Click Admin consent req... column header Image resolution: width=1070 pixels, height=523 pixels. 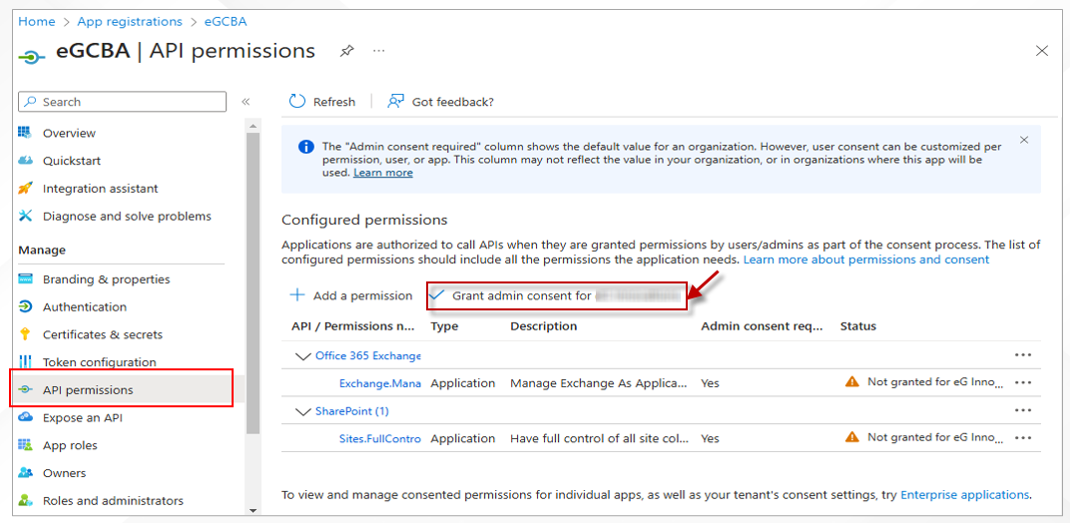[763, 326]
